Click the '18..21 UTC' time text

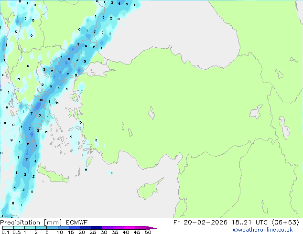coord(249,223)
